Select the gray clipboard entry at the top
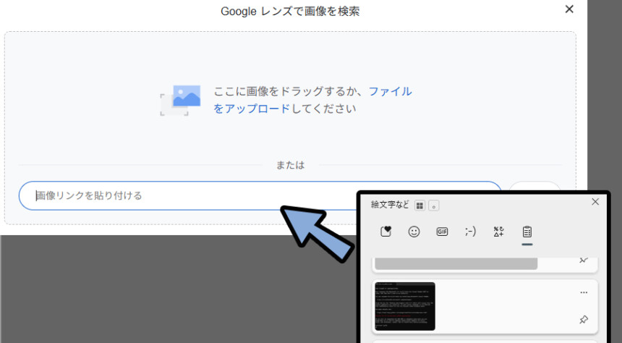The width and height of the screenshot is (622, 343). coord(456,263)
